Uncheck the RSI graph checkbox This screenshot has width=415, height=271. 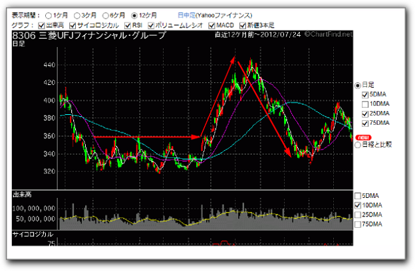pyautogui.click(x=128, y=25)
